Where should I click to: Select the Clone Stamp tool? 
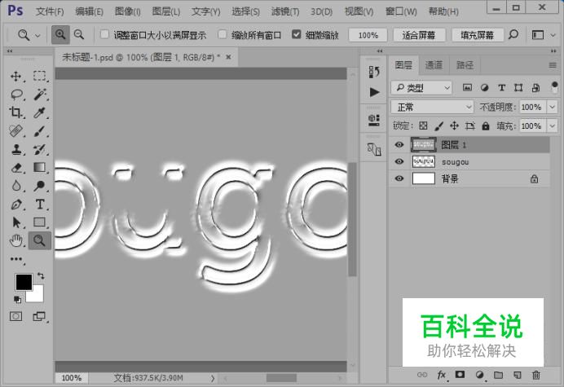16,149
